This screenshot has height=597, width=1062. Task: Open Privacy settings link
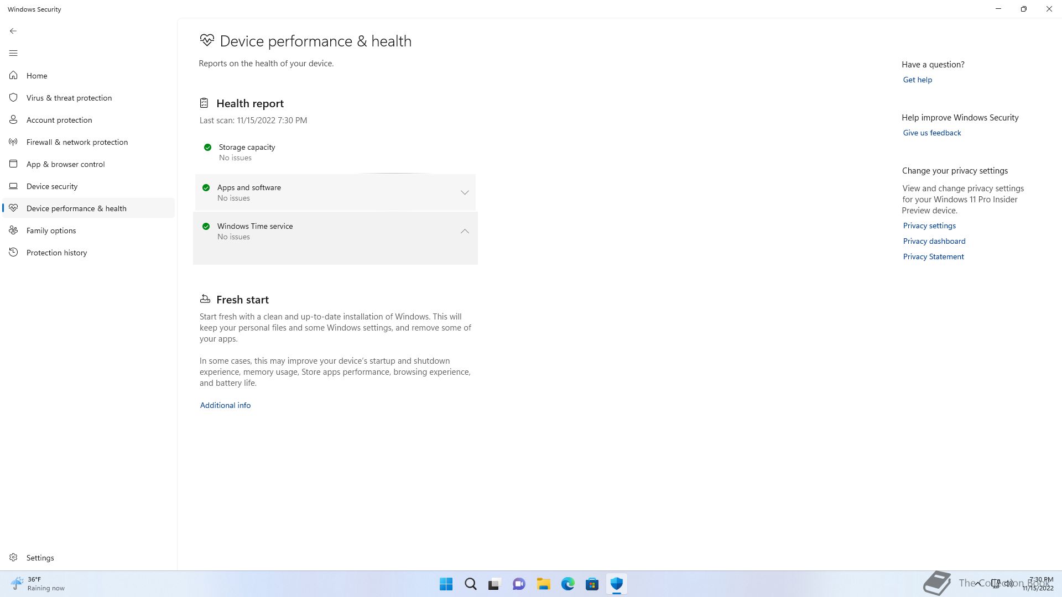click(929, 226)
